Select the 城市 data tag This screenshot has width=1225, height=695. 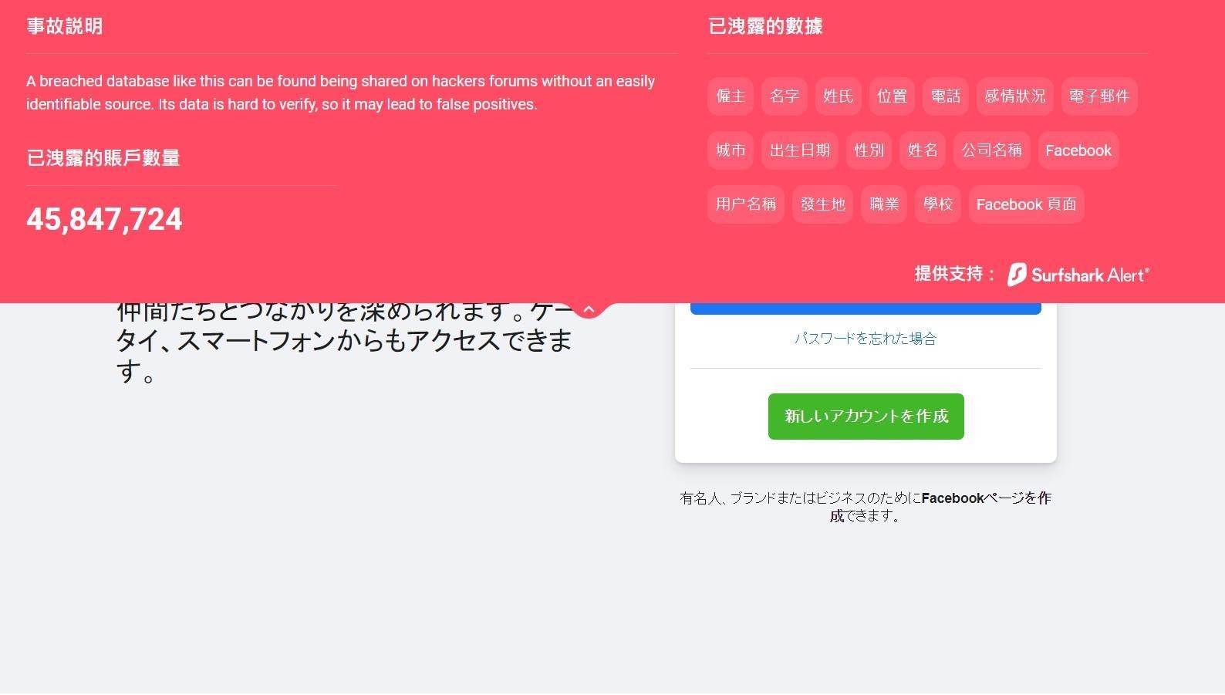pyautogui.click(x=731, y=150)
